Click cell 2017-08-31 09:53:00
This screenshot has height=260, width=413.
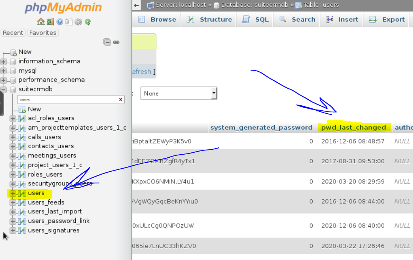tap(353, 161)
